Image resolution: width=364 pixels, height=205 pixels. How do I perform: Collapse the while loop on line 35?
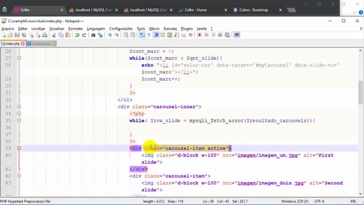[19, 120]
